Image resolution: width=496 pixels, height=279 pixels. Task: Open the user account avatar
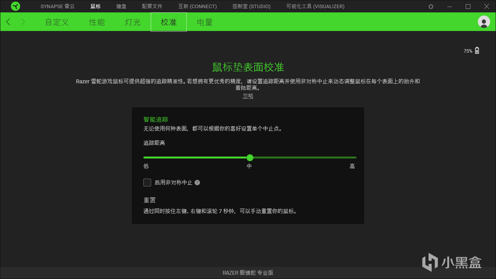(484, 22)
